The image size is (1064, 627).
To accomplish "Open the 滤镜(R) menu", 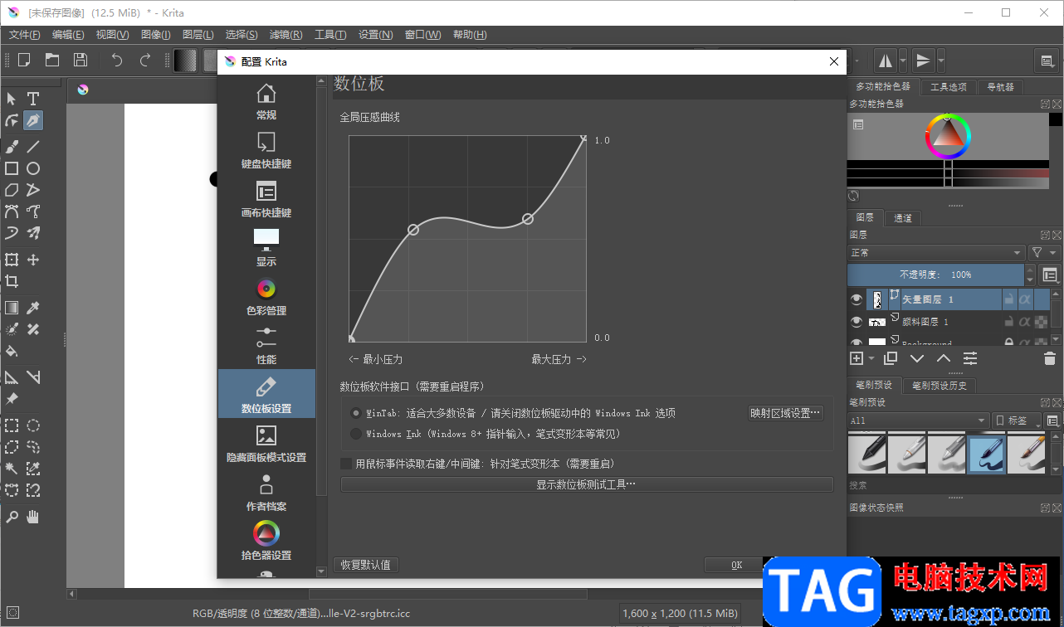I will click(286, 35).
